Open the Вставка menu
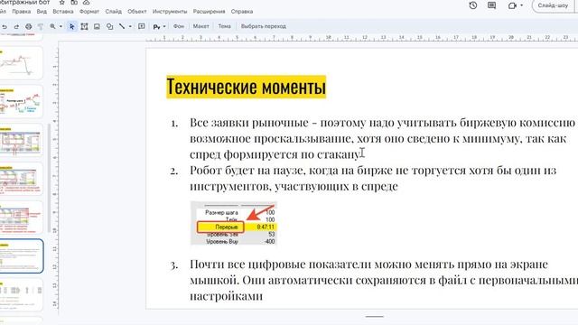The width and height of the screenshot is (578, 325). coord(63,12)
